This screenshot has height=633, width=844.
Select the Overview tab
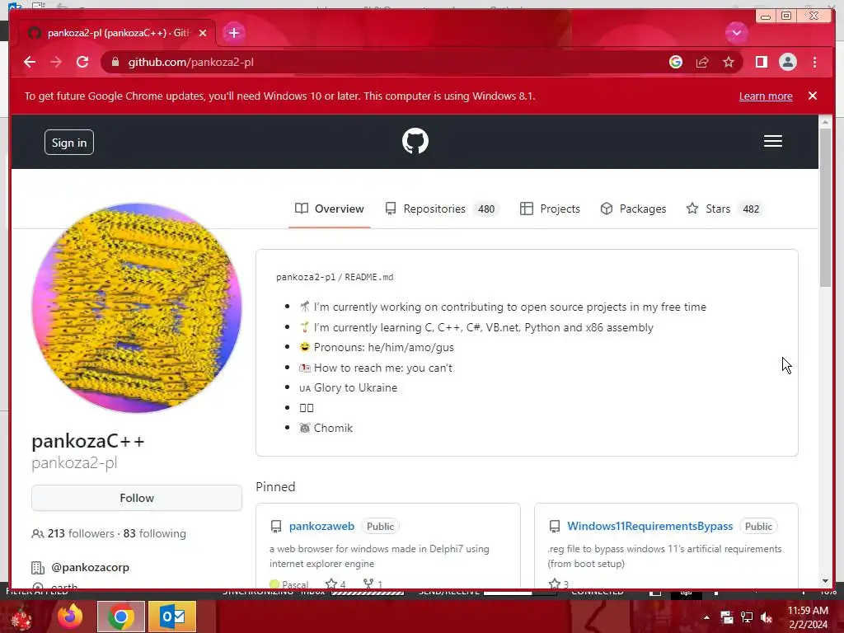[x=329, y=209]
